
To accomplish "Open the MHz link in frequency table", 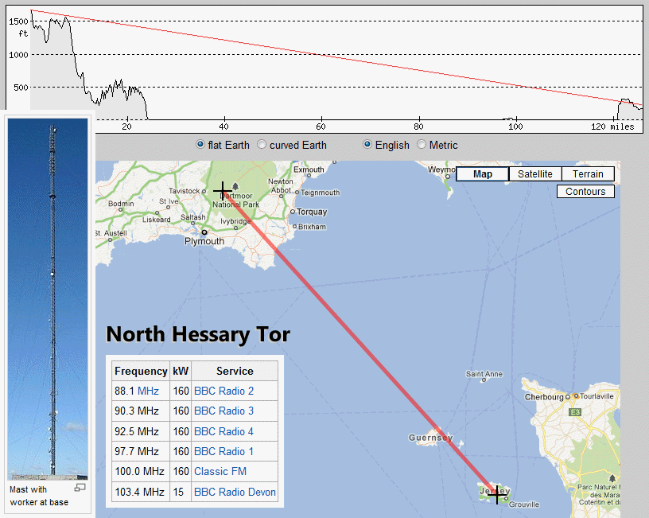I will click(x=148, y=391).
